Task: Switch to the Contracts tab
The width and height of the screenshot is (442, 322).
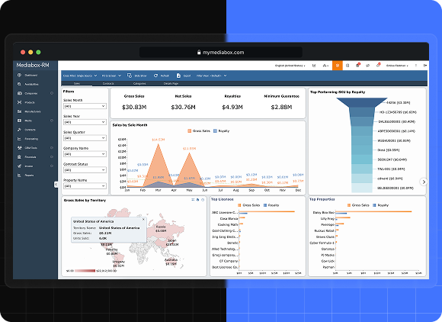Action: [x=108, y=83]
